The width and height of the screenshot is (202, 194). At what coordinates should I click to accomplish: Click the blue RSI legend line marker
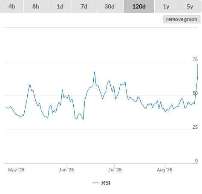(96, 183)
